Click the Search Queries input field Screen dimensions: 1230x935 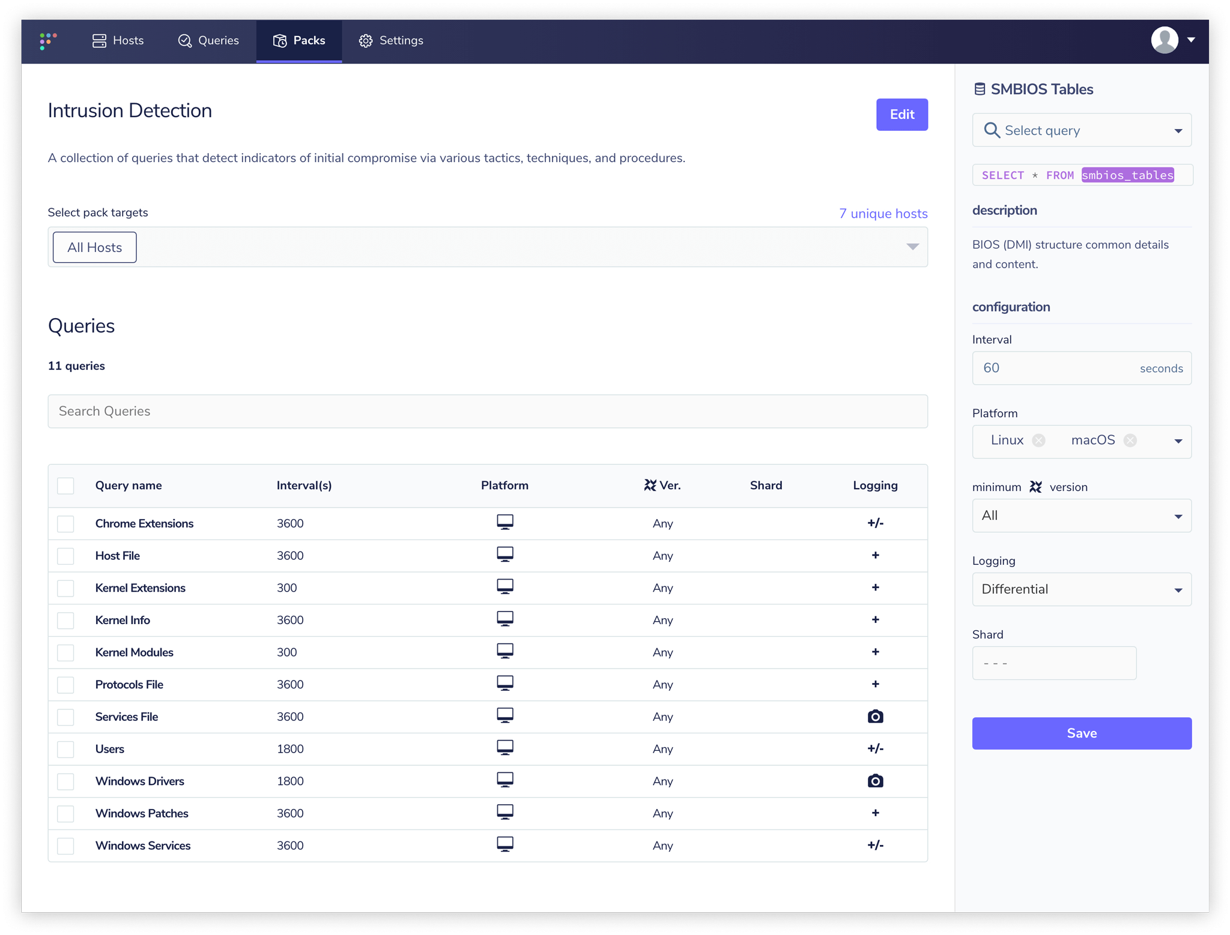(x=488, y=410)
